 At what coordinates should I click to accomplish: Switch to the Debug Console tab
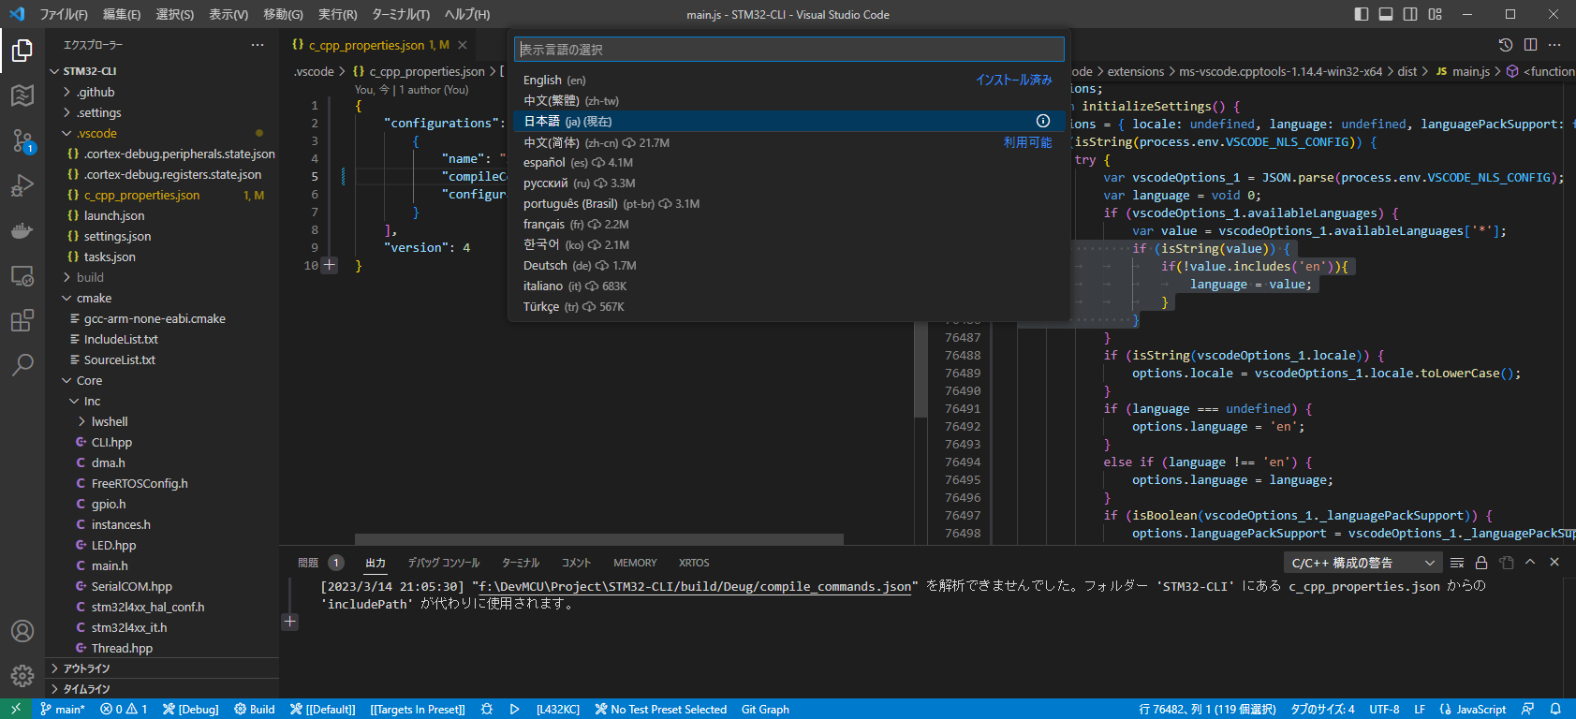(444, 563)
